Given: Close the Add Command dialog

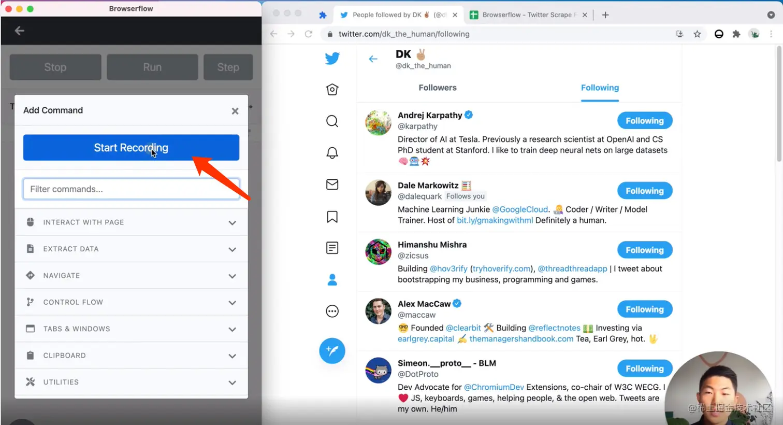Looking at the screenshot, I should click(x=235, y=111).
